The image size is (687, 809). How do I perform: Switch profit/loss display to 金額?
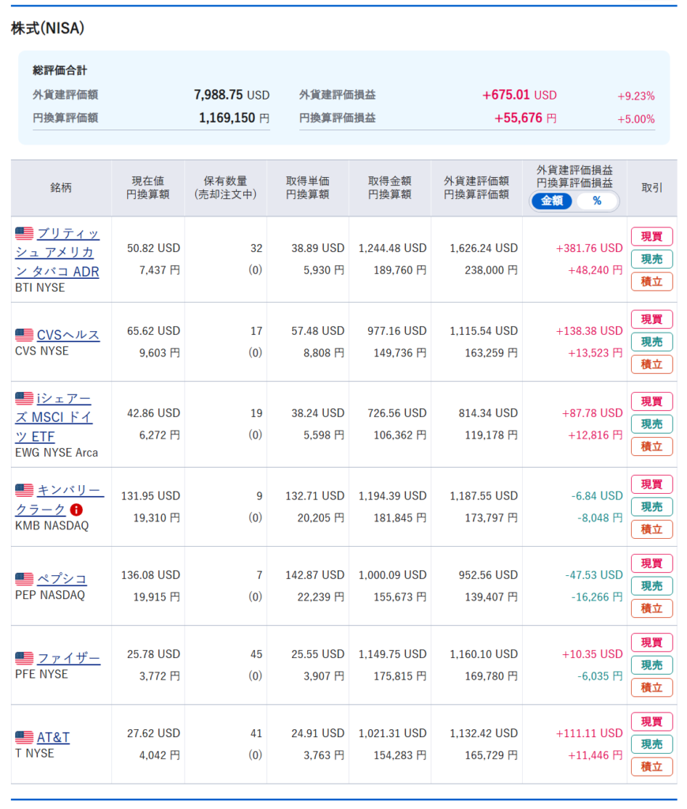[552, 201]
